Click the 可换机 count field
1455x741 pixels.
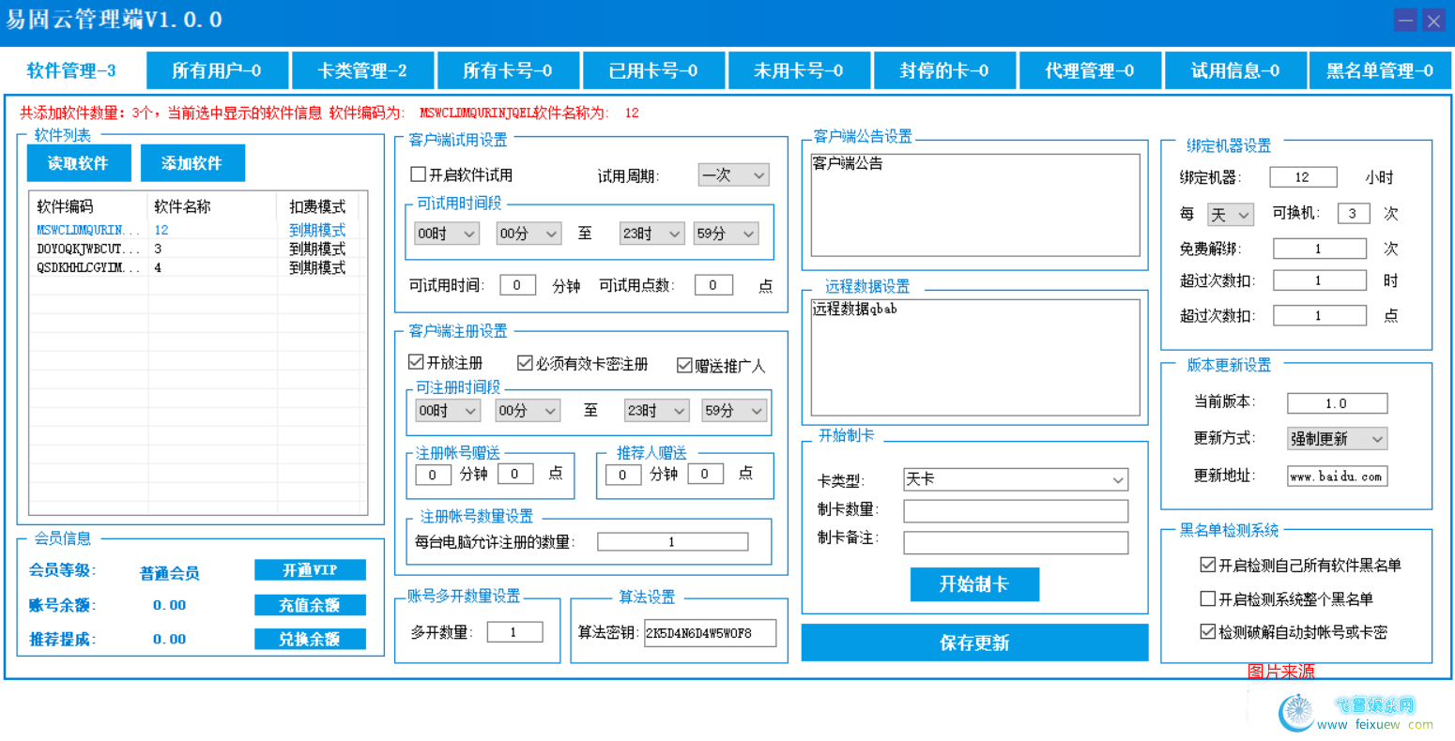(1353, 213)
